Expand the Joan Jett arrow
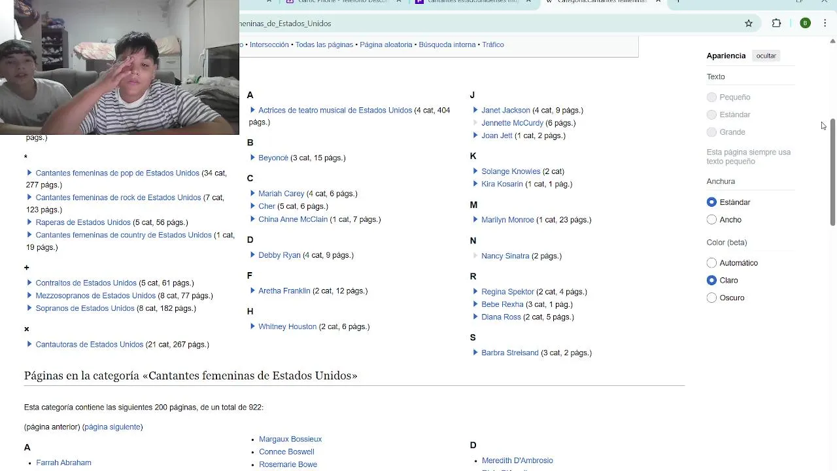This screenshot has height=471, width=837. click(x=475, y=135)
